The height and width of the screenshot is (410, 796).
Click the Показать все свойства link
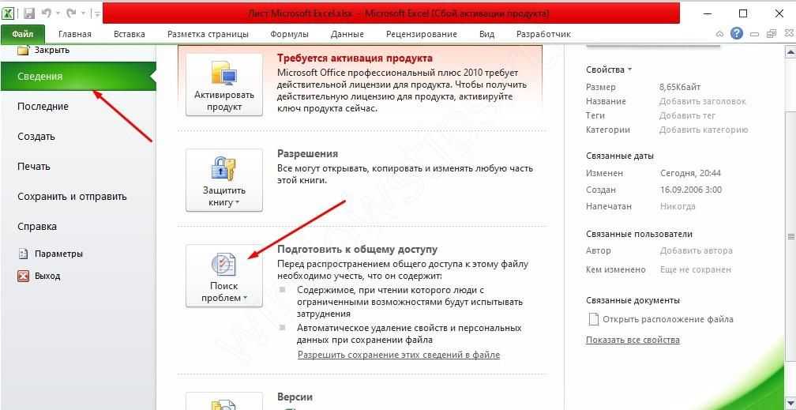coord(632,340)
